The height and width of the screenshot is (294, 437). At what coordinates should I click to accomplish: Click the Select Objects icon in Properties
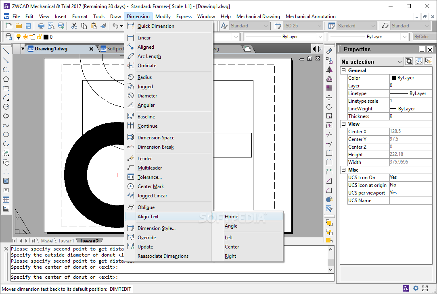418,61
